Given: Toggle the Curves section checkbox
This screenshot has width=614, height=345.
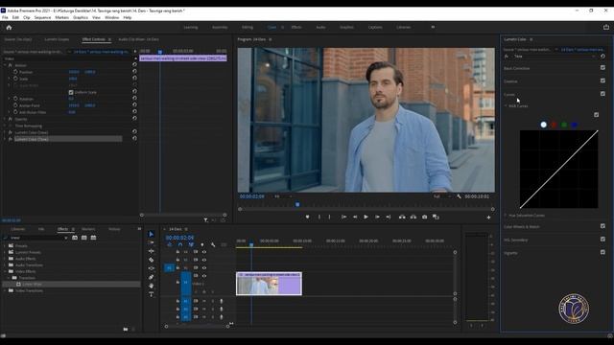Looking at the screenshot, I should (602, 94).
